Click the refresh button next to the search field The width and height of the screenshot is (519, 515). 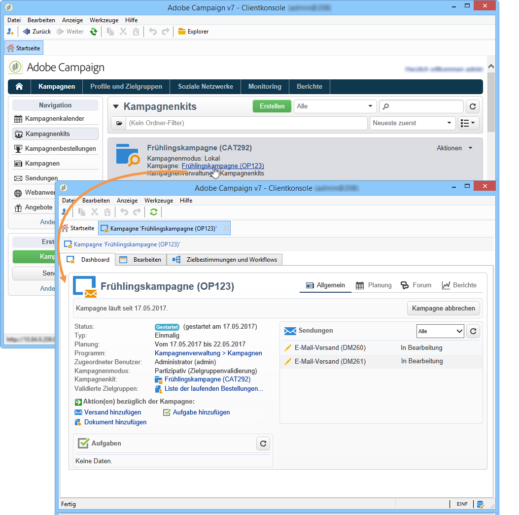[472, 106]
